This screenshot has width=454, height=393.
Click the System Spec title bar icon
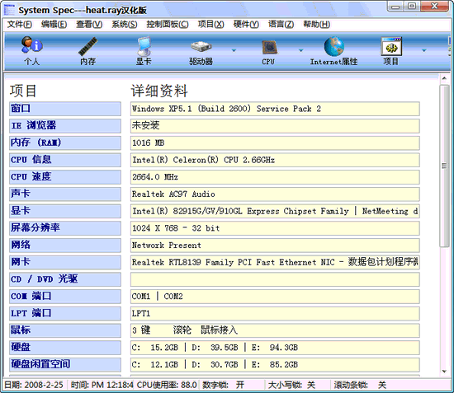coord(9,10)
